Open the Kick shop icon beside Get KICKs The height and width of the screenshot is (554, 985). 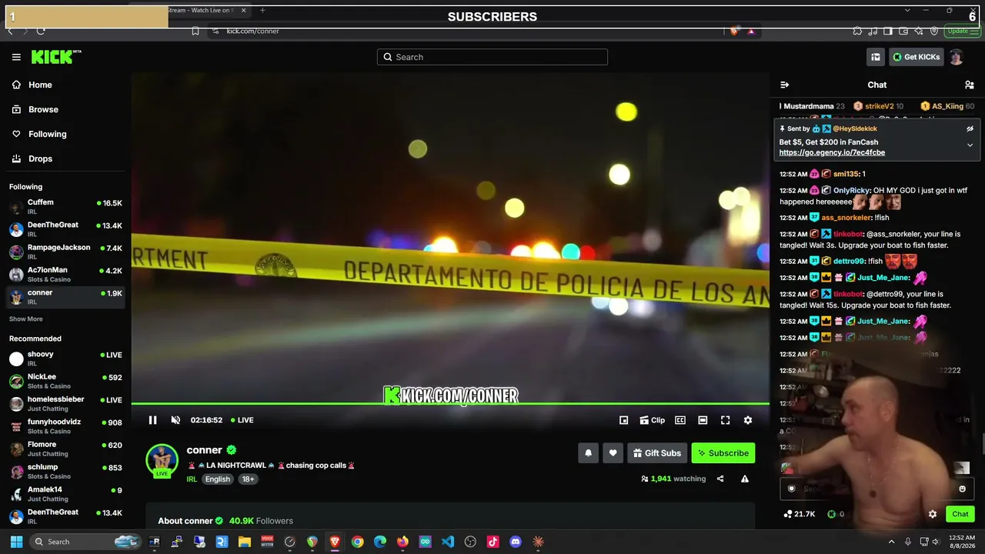point(876,57)
